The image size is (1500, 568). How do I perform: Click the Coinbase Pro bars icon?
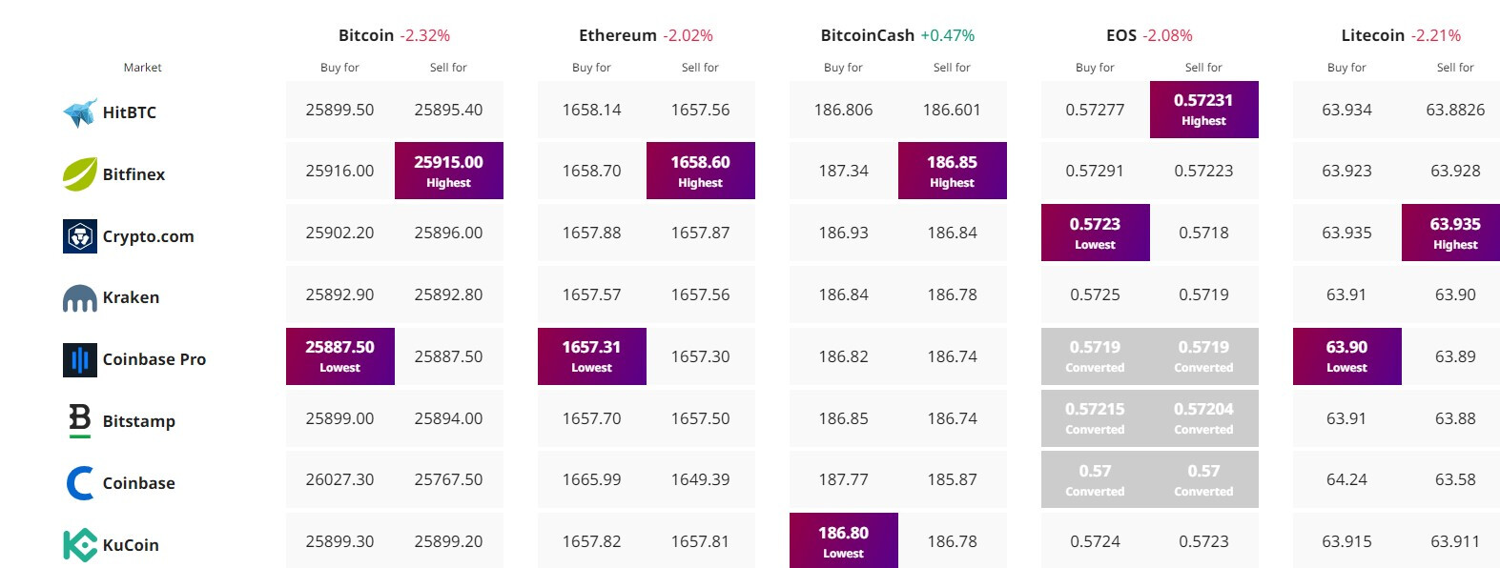point(80,360)
